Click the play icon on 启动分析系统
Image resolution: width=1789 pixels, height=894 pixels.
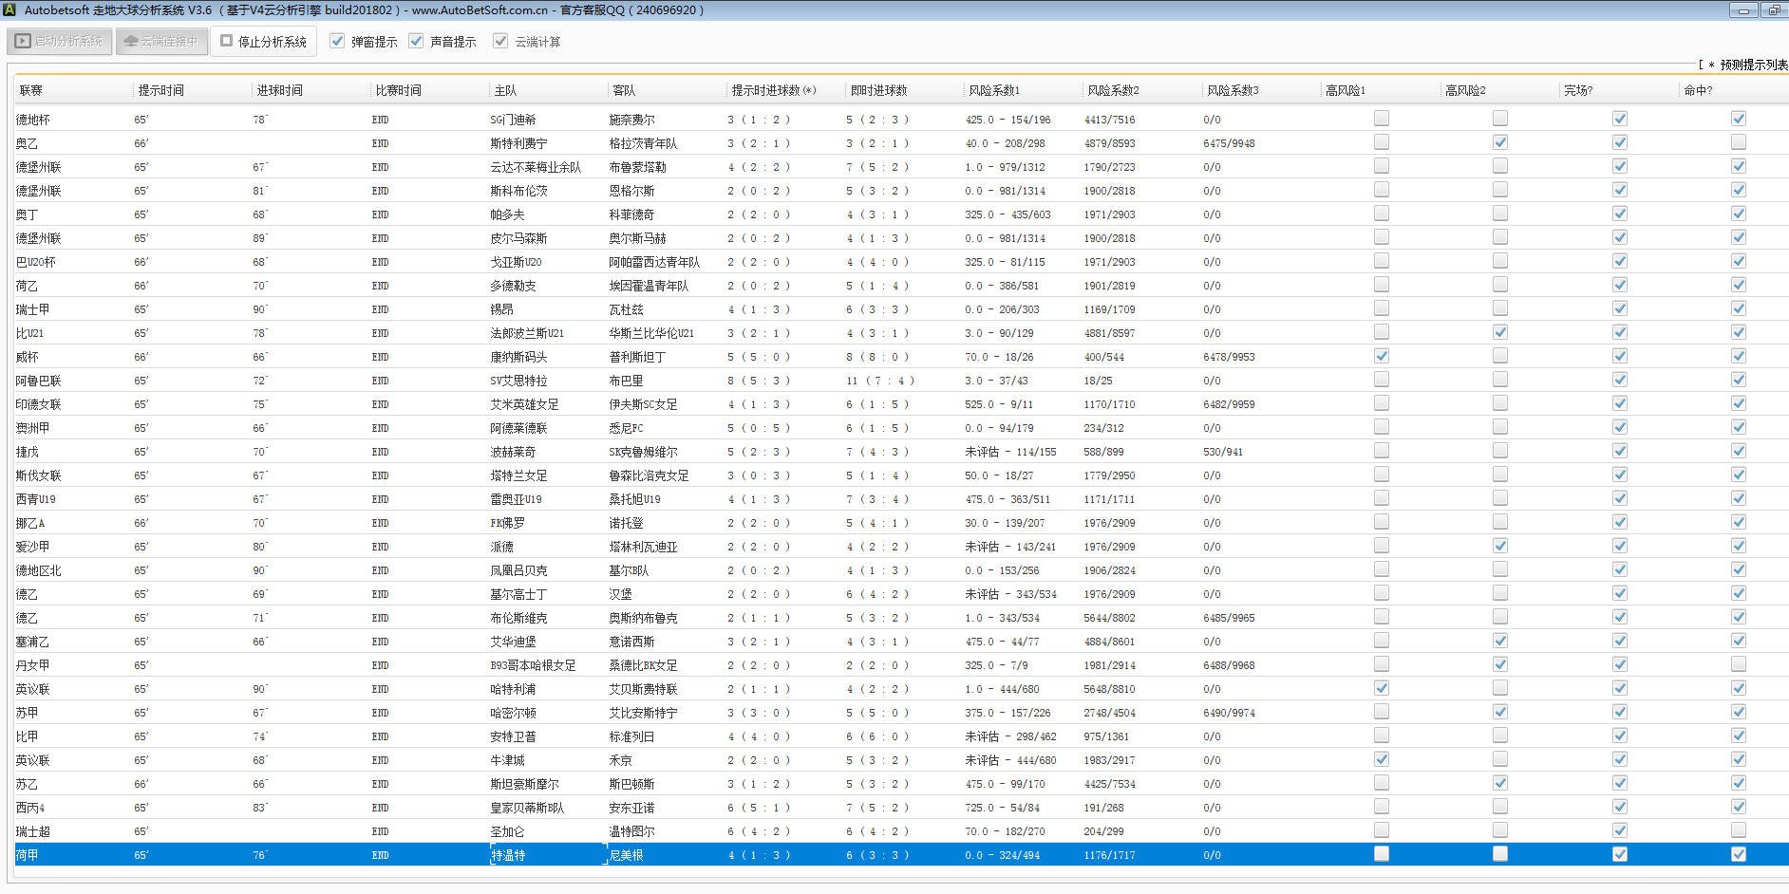pos(23,42)
